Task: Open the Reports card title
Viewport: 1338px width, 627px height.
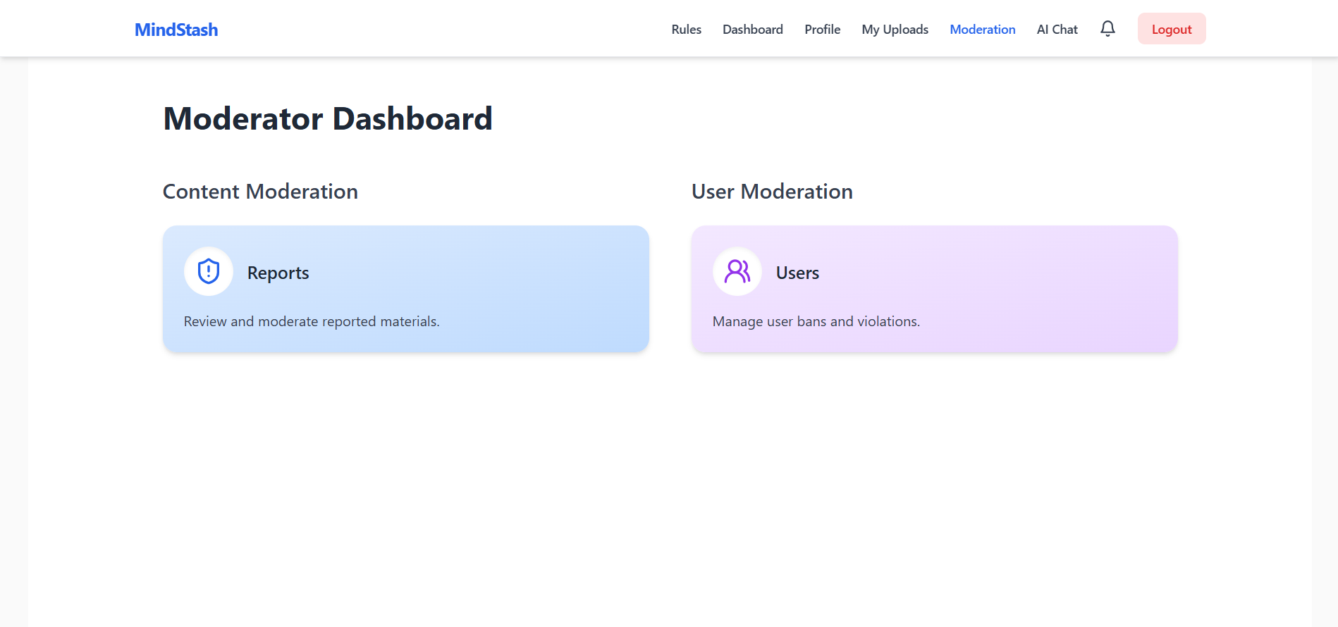Action: [x=278, y=273]
